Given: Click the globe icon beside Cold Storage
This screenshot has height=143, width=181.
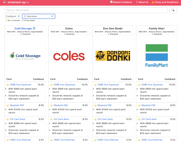Looking at the screenshot, I should point(34,28).
